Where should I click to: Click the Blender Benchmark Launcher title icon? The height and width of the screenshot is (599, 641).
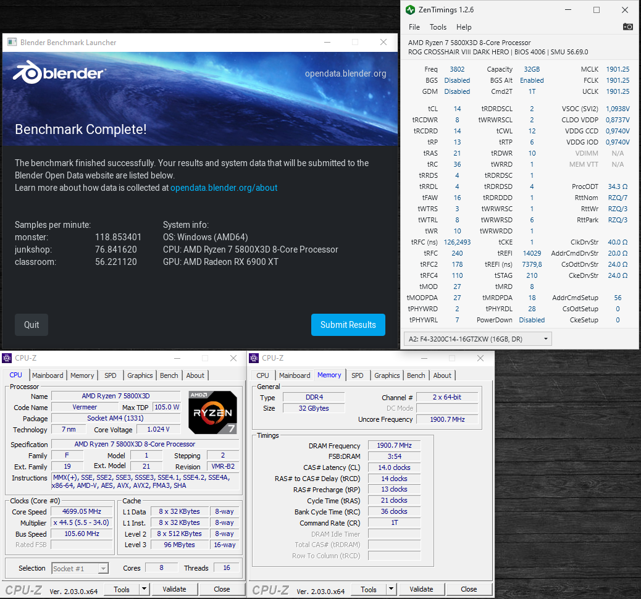click(x=12, y=42)
